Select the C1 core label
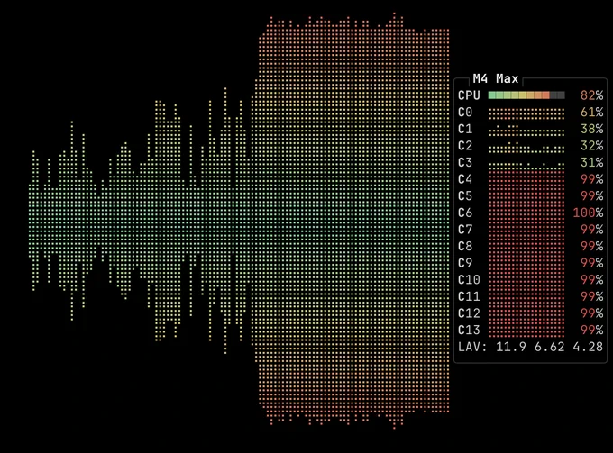The width and height of the screenshot is (613, 453). pyautogui.click(x=465, y=129)
